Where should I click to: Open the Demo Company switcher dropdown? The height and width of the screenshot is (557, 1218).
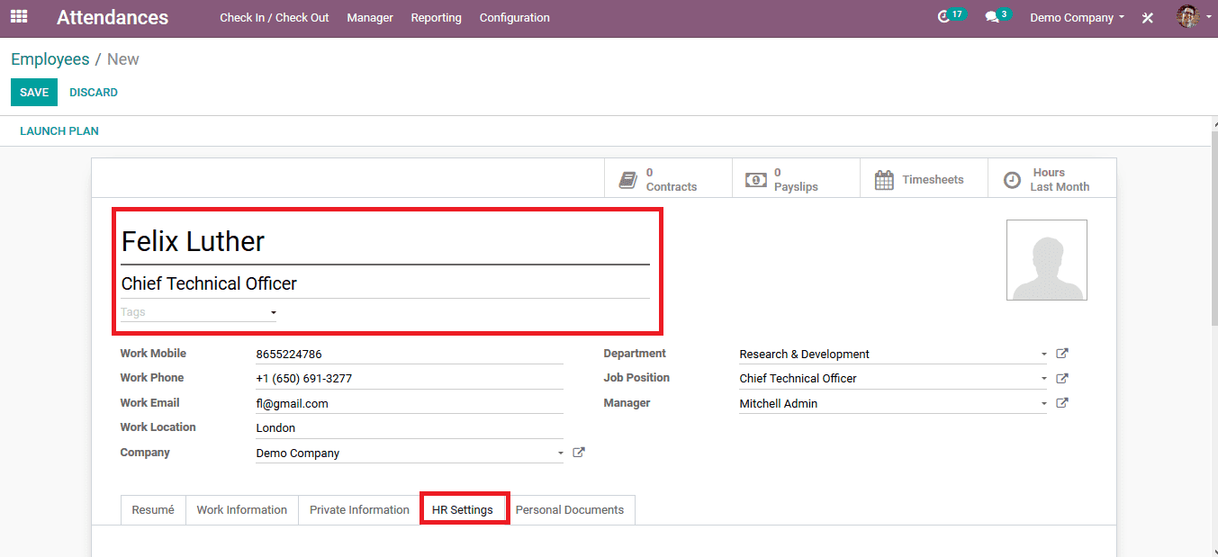(x=1077, y=17)
